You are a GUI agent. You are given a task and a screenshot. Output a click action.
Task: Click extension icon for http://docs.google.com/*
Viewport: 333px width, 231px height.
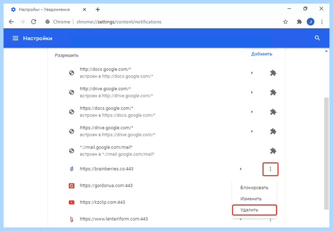(x=273, y=73)
